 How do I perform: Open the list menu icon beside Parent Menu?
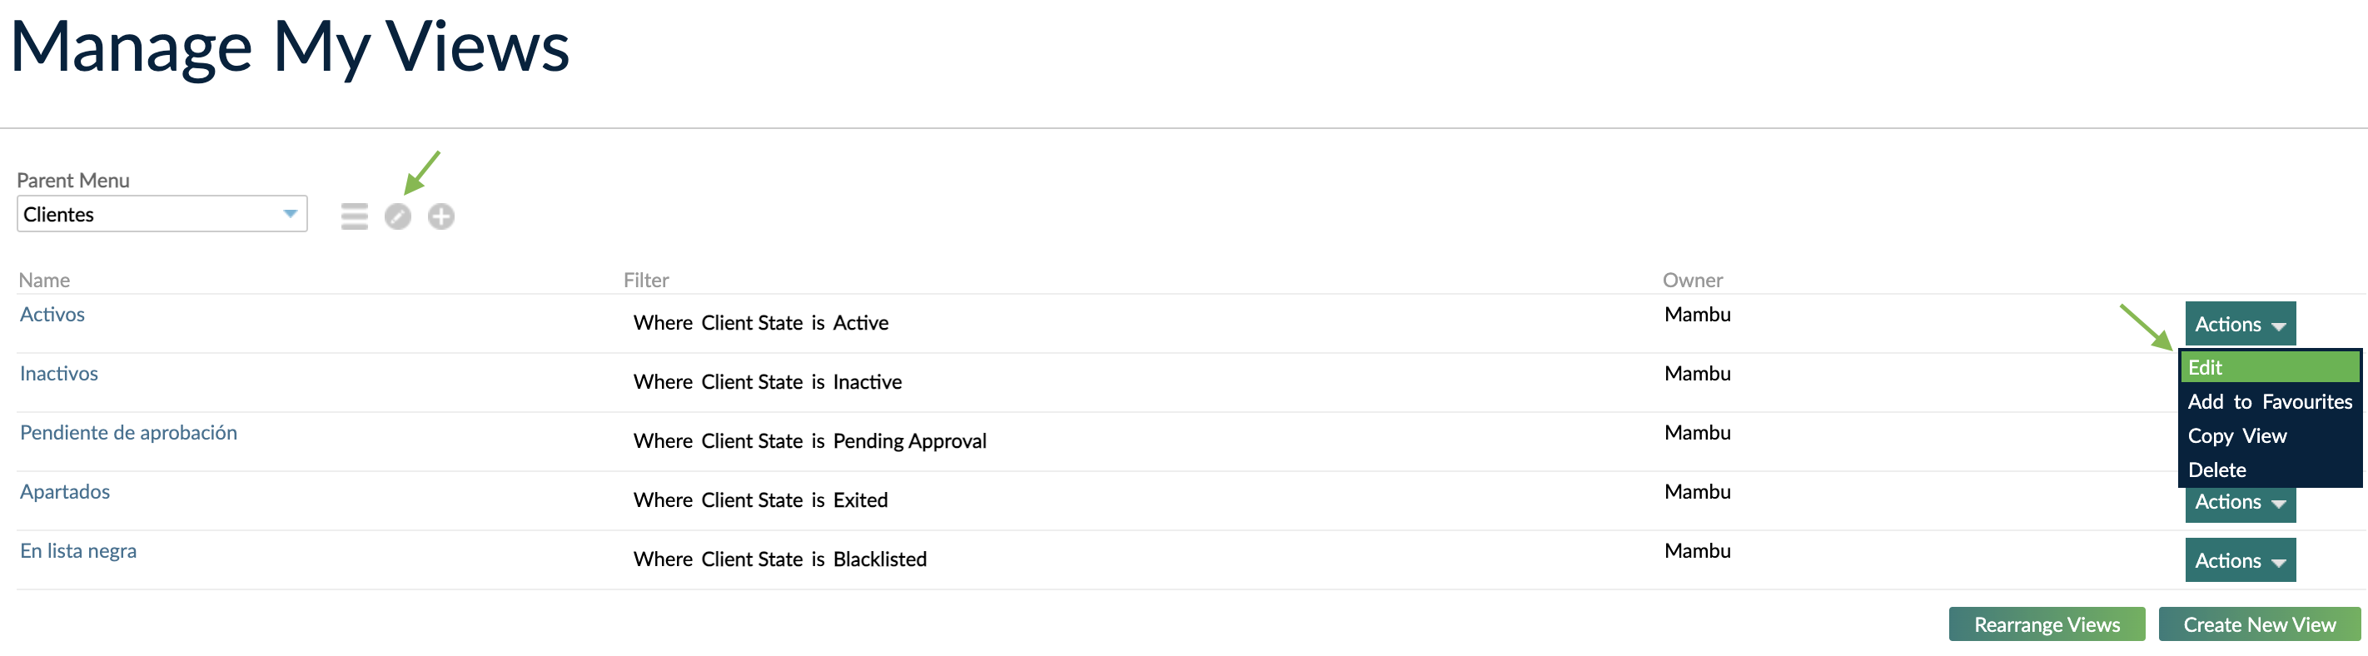pyautogui.click(x=353, y=216)
